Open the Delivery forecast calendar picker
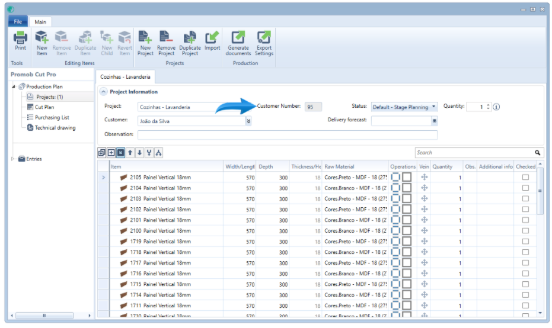Screen dimensions: 552x328 [x=435, y=121]
